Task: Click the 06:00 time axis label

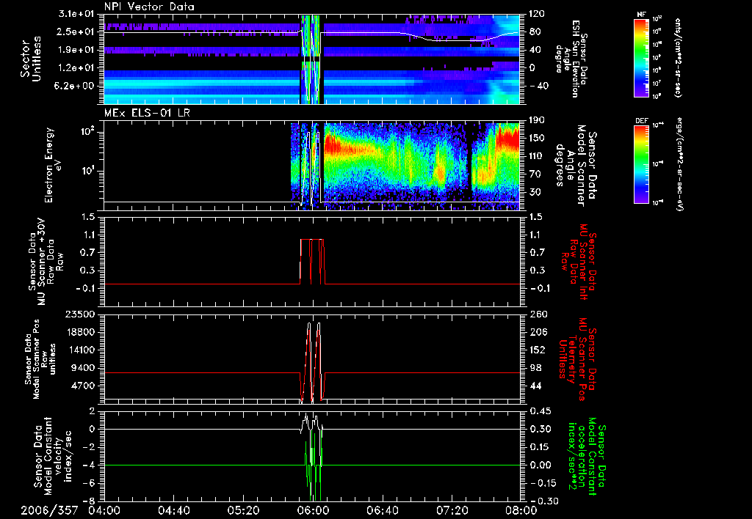Action: (x=313, y=511)
